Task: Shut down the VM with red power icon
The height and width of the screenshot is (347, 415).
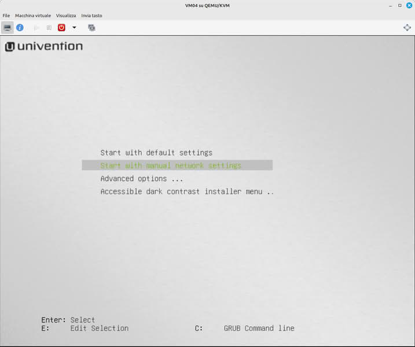Action: pos(62,28)
